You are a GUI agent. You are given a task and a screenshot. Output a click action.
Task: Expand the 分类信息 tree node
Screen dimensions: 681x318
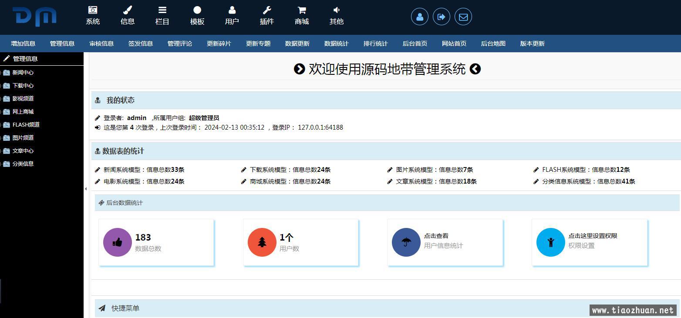[1, 164]
